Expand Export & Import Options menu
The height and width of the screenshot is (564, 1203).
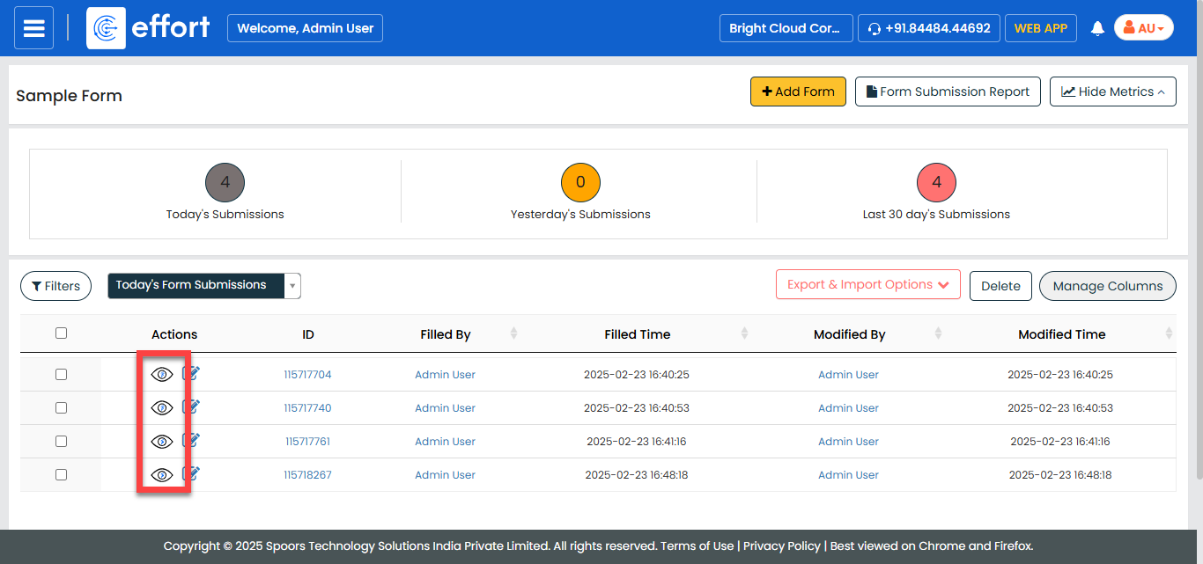tap(867, 285)
